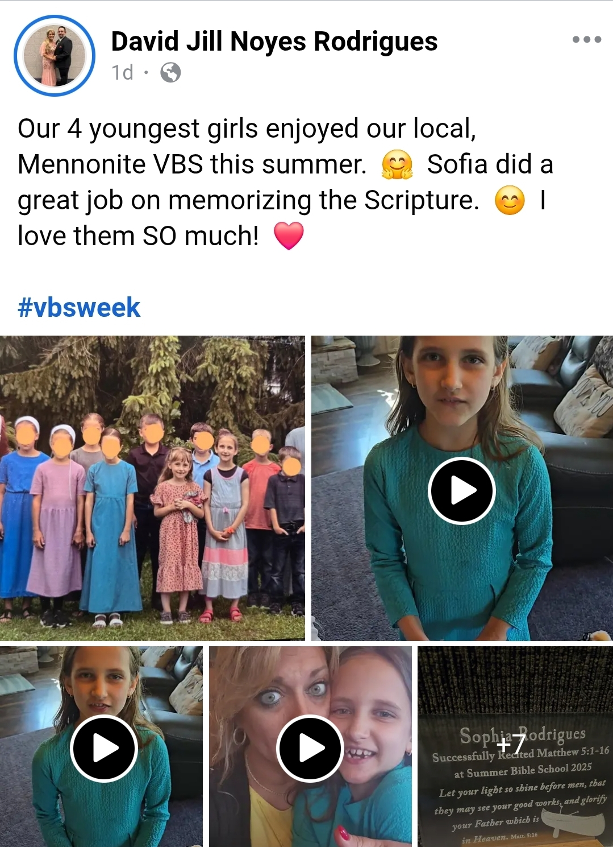Play the large video of girl in teal
This screenshot has width=613, height=847.
pyautogui.click(x=462, y=490)
